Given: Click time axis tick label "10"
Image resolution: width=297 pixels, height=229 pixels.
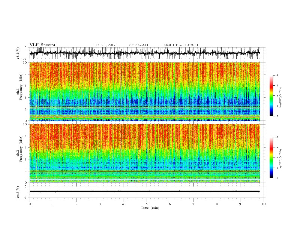Looking at the screenshot, I should tap(264, 204).
